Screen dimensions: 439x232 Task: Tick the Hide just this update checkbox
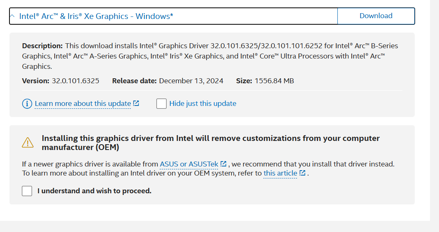tap(161, 104)
